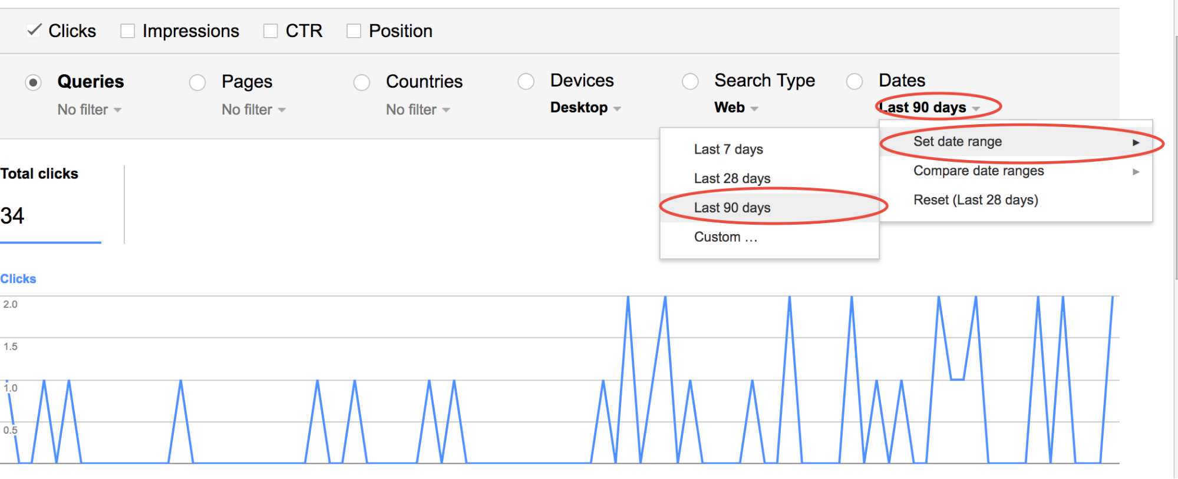Choose the Countries radio button
The width and height of the screenshot is (1178, 479).
(x=362, y=82)
